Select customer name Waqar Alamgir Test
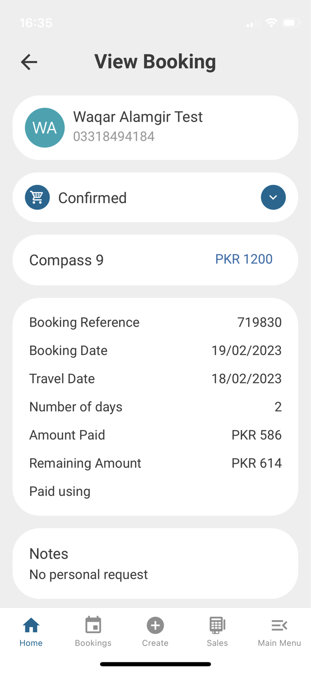The image size is (311, 673). pos(138,117)
